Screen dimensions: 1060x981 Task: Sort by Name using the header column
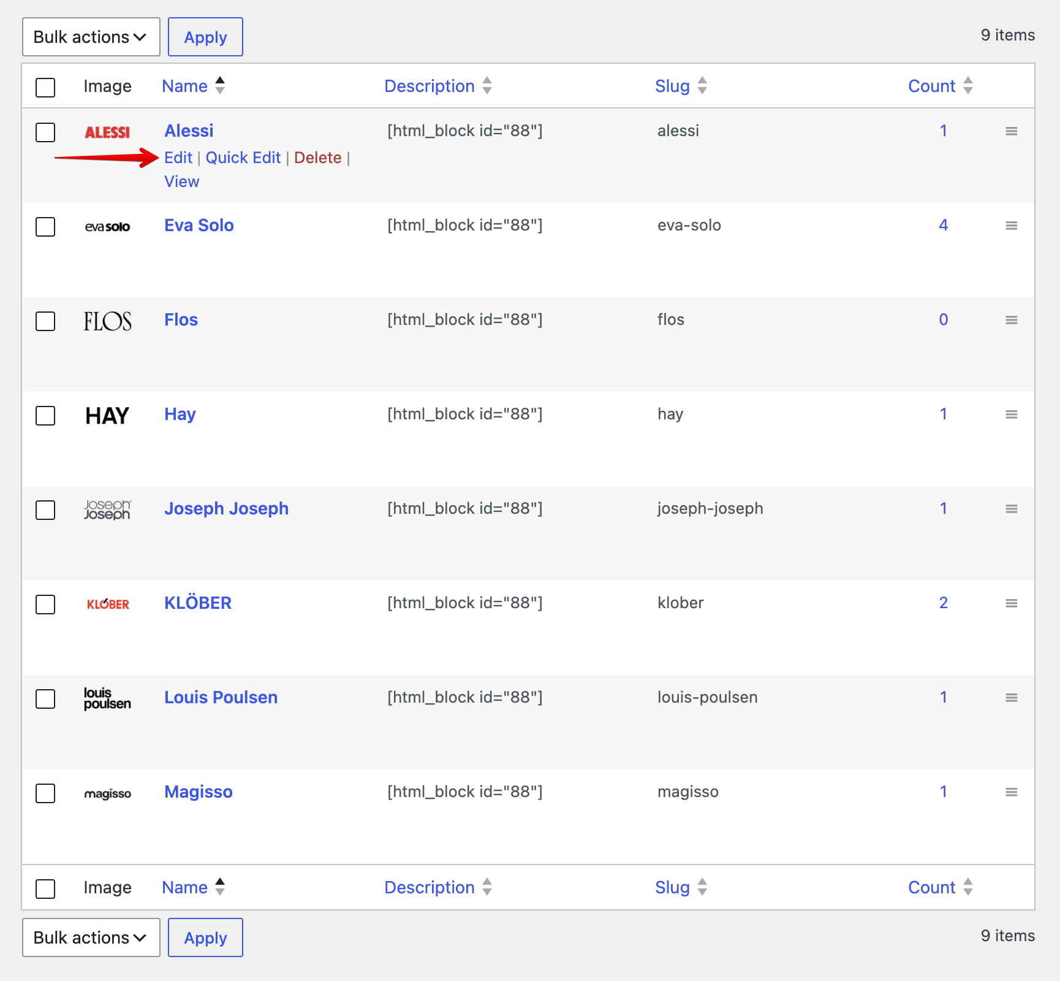pyautogui.click(x=194, y=86)
